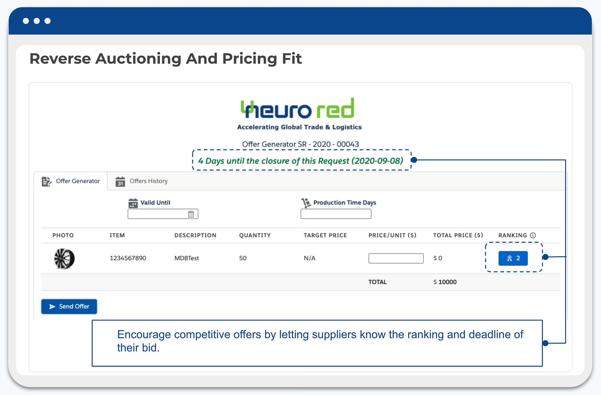Image resolution: width=601 pixels, height=395 pixels.
Task: Click the item number 1234567890
Action: pos(128,258)
